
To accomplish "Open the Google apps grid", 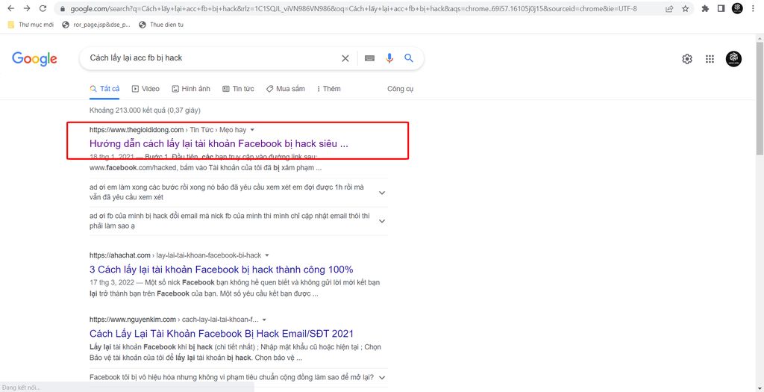I will [710, 59].
